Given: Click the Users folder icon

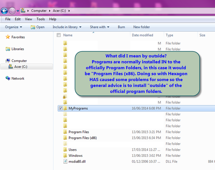Looking at the screenshot, I should coord(65,150).
